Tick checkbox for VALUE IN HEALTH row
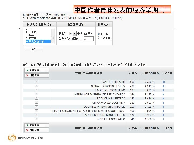 [36, 82]
